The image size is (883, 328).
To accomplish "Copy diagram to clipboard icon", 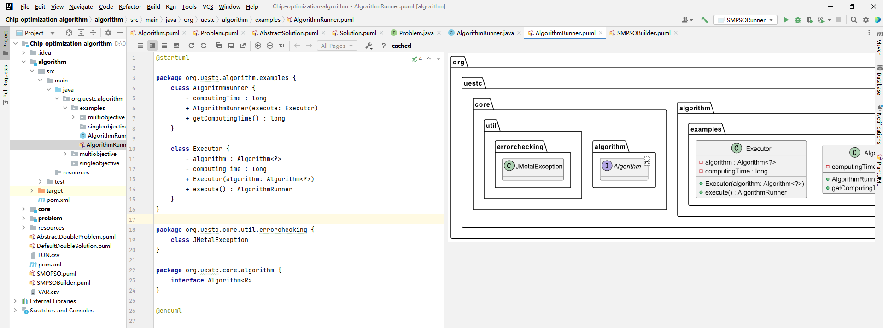I will point(219,46).
